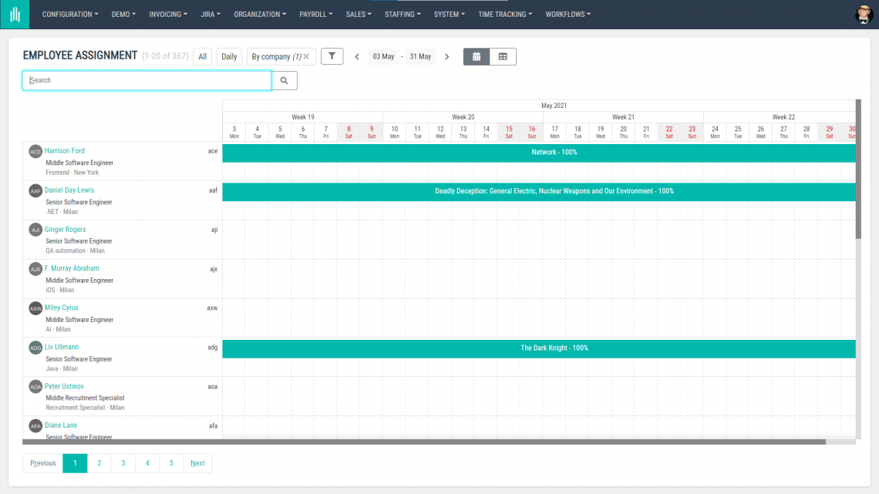879x494 pixels.
Task: Open the STAFFING dropdown menu
Action: pos(402,14)
